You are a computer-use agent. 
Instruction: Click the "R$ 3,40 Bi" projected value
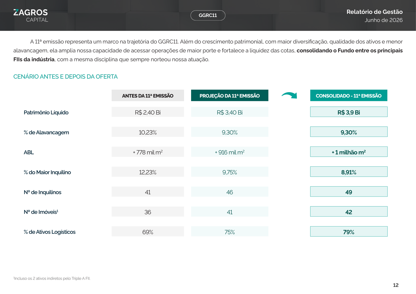[230, 112]
